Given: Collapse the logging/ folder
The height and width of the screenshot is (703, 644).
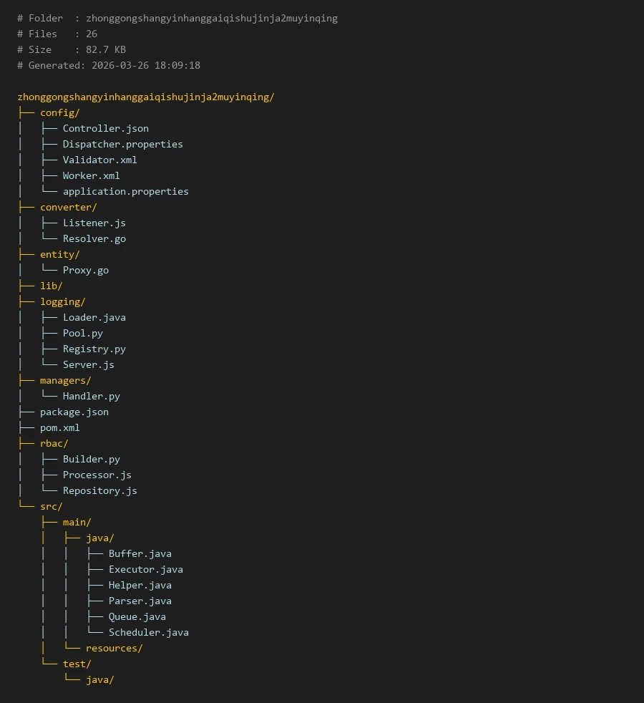Looking at the screenshot, I should [62, 301].
